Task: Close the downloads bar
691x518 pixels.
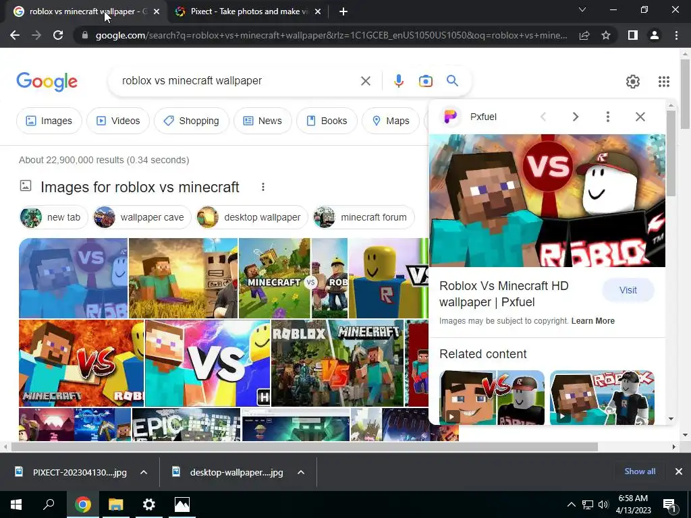Action: click(679, 471)
